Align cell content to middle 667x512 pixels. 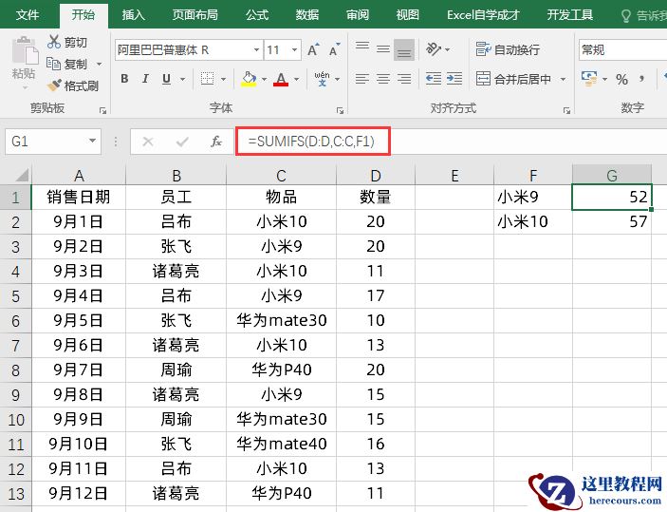[x=383, y=49]
